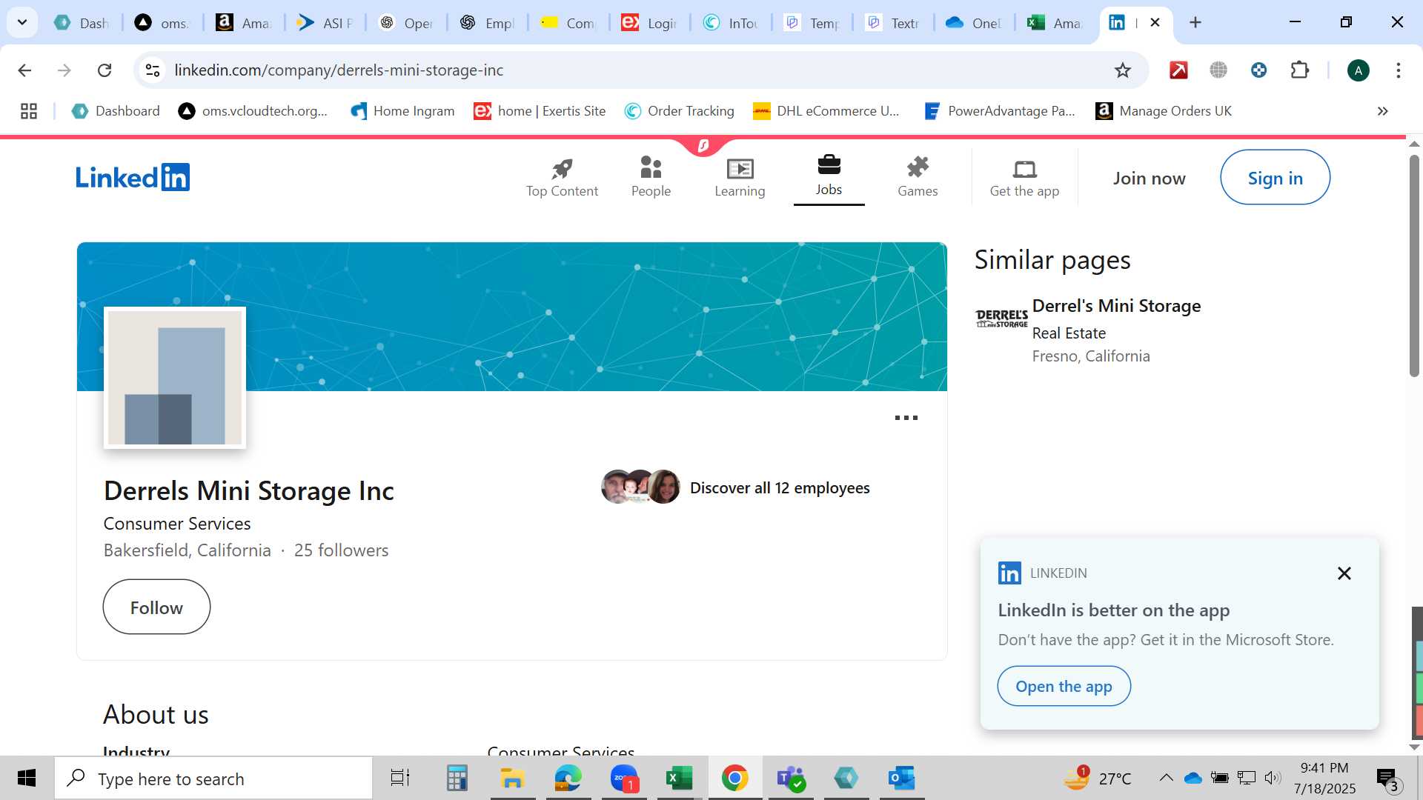Click the Type here to search box
The width and height of the screenshot is (1423, 800).
coord(213,779)
